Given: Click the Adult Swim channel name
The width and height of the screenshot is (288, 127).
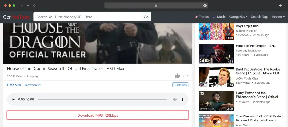Looking at the screenshot, I should click(243, 125).
